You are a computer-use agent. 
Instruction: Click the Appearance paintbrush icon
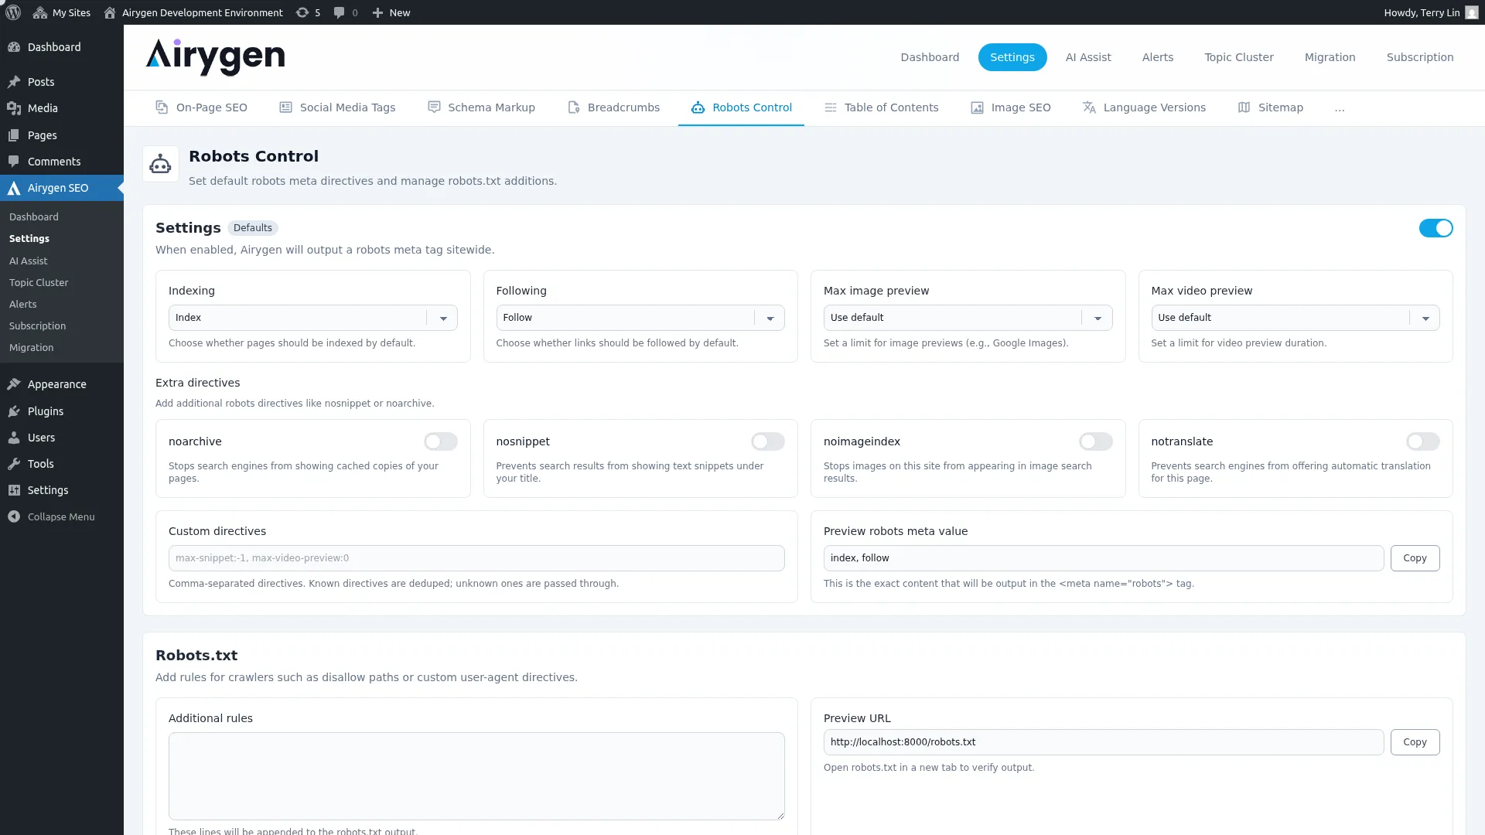[x=14, y=384]
